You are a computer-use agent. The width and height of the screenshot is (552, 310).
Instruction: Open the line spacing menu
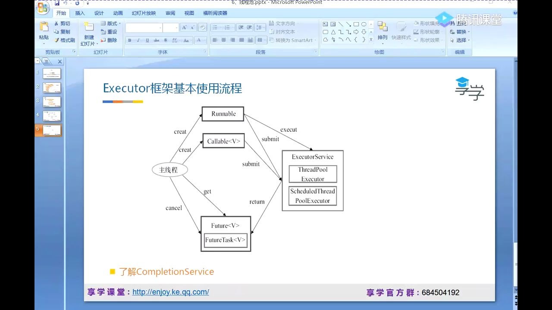[260, 28]
